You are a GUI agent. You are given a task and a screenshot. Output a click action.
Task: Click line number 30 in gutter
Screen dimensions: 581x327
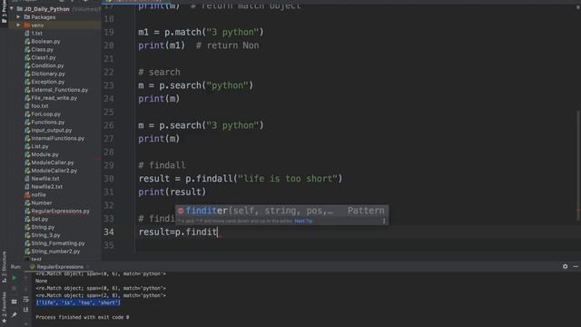(109, 179)
